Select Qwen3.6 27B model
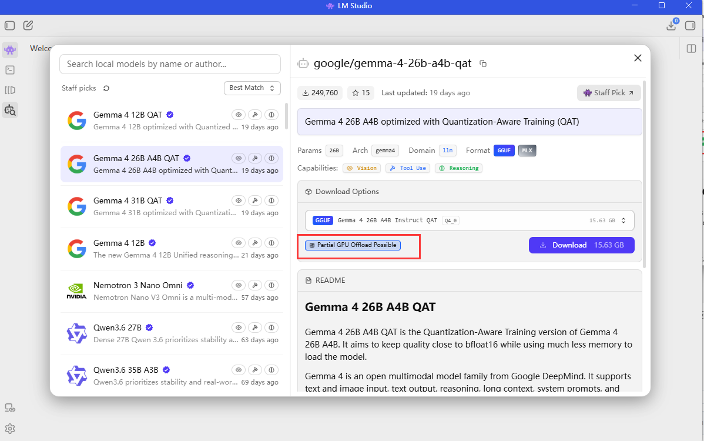The height and width of the screenshot is (441, 704). coord(172,333)
